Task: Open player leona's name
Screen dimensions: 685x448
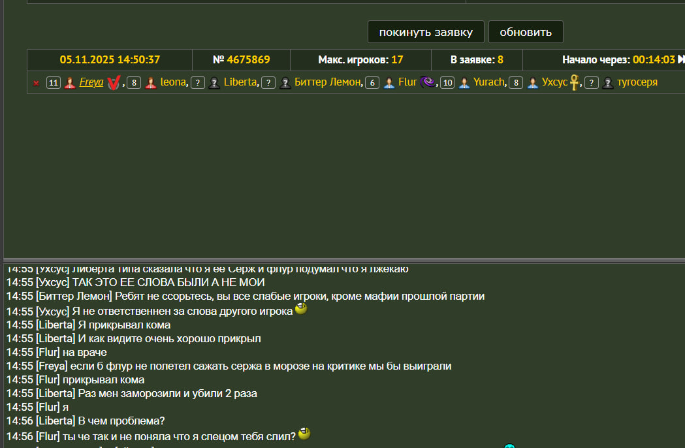Action: (x=173, y=82)
